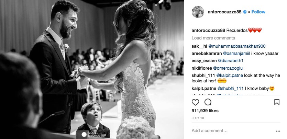
Task: Click the wedding photo image
Action: pyautogui.click(x=92, y=69)
